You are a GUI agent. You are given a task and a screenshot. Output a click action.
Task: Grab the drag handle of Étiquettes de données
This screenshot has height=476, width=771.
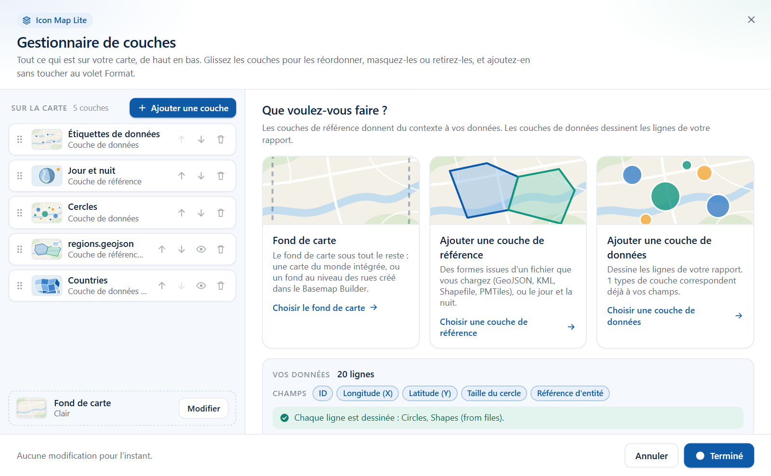(x=20, y=139)
